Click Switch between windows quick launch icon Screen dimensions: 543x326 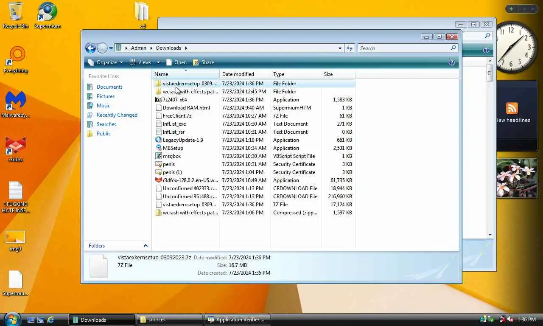click(41, 320)
